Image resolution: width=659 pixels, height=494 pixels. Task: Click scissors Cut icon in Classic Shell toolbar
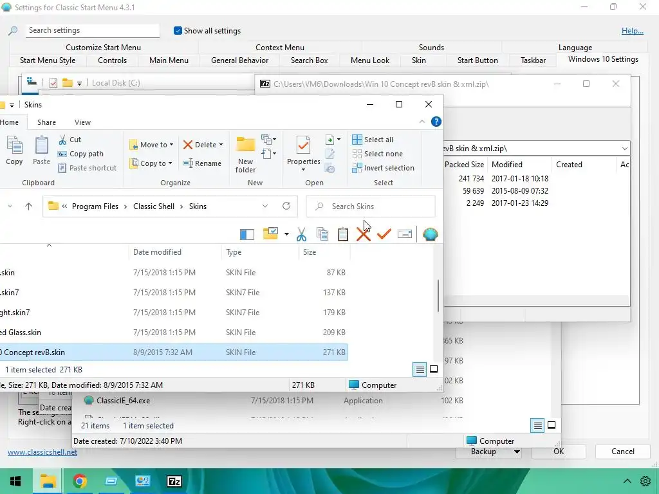tap(301, 234)
